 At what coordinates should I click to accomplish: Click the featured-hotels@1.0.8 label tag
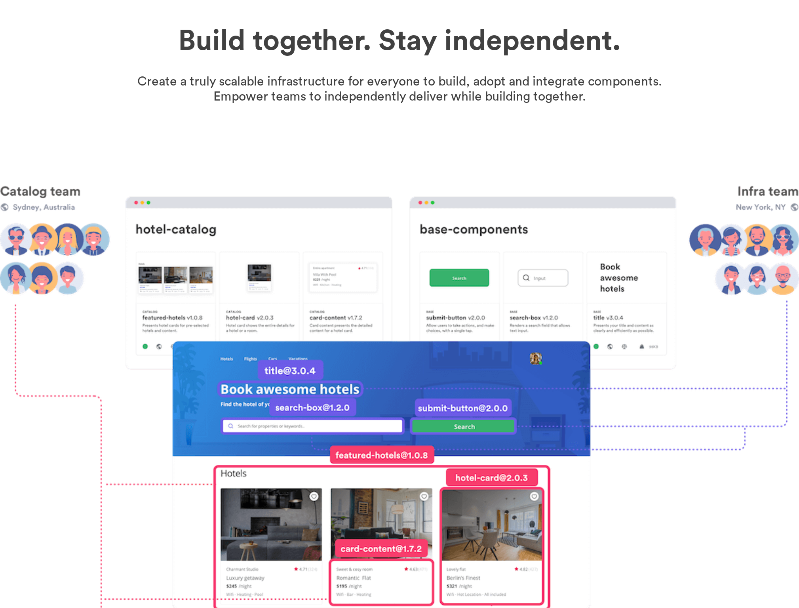(x=382, y=455)
